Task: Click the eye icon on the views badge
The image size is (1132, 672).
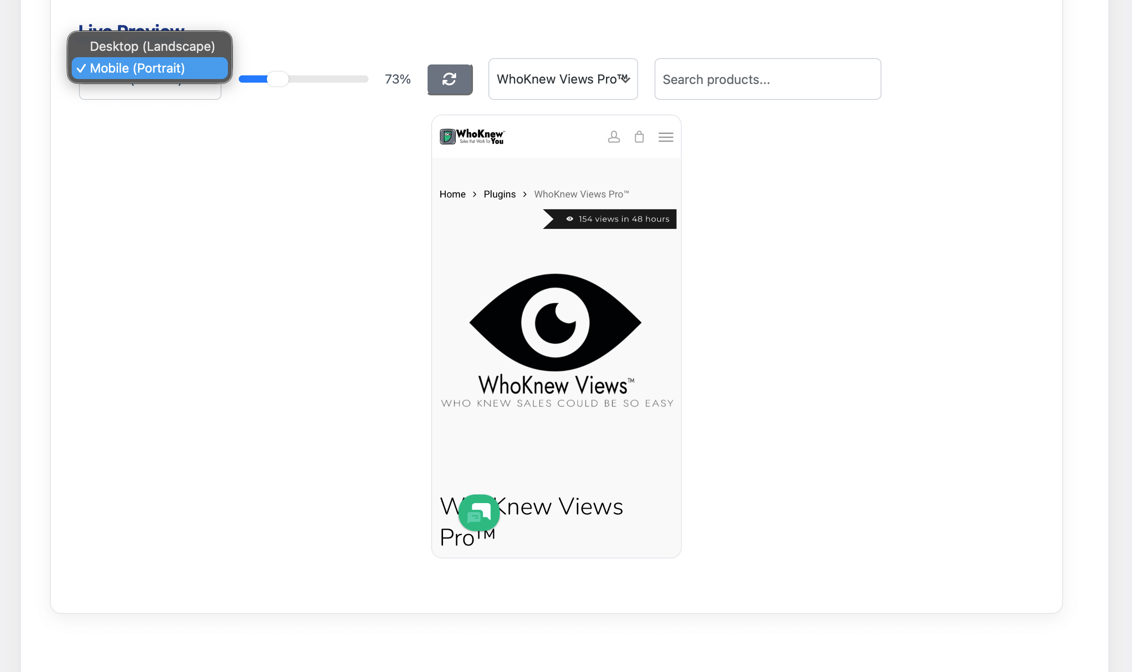Action: click(570, 218)
